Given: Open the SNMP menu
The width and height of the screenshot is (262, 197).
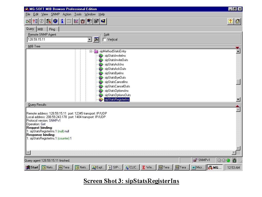Looking at the screenshot, I should coord(55,14).
